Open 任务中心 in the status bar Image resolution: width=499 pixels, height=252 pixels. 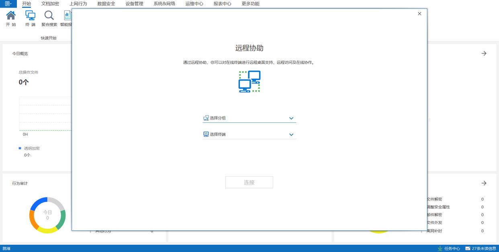pos(449,248)
